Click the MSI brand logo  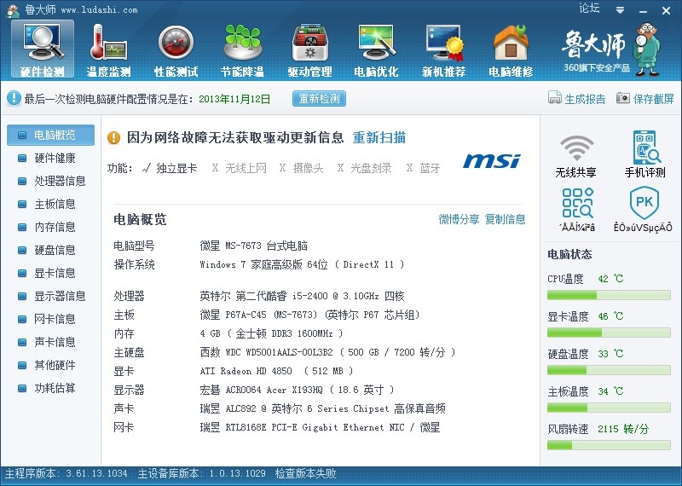pos(492,160)
